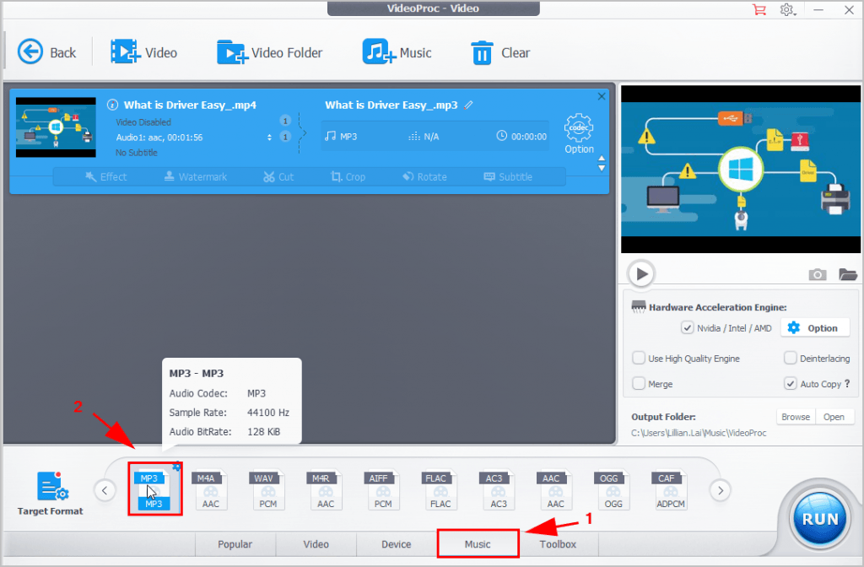Image resolution: width=864 pixels, height=567 pixels.
Task: Toggle Auto Copy checkbox
Action: 790,384
